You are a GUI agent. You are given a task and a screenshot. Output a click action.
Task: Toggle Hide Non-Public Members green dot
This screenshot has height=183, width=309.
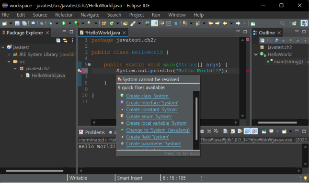click(291, 41)
